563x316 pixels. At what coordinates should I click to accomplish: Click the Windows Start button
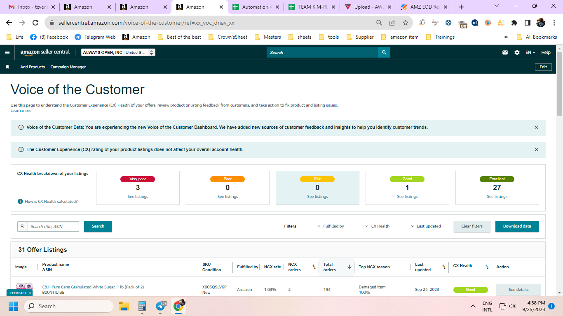[13, 306]
